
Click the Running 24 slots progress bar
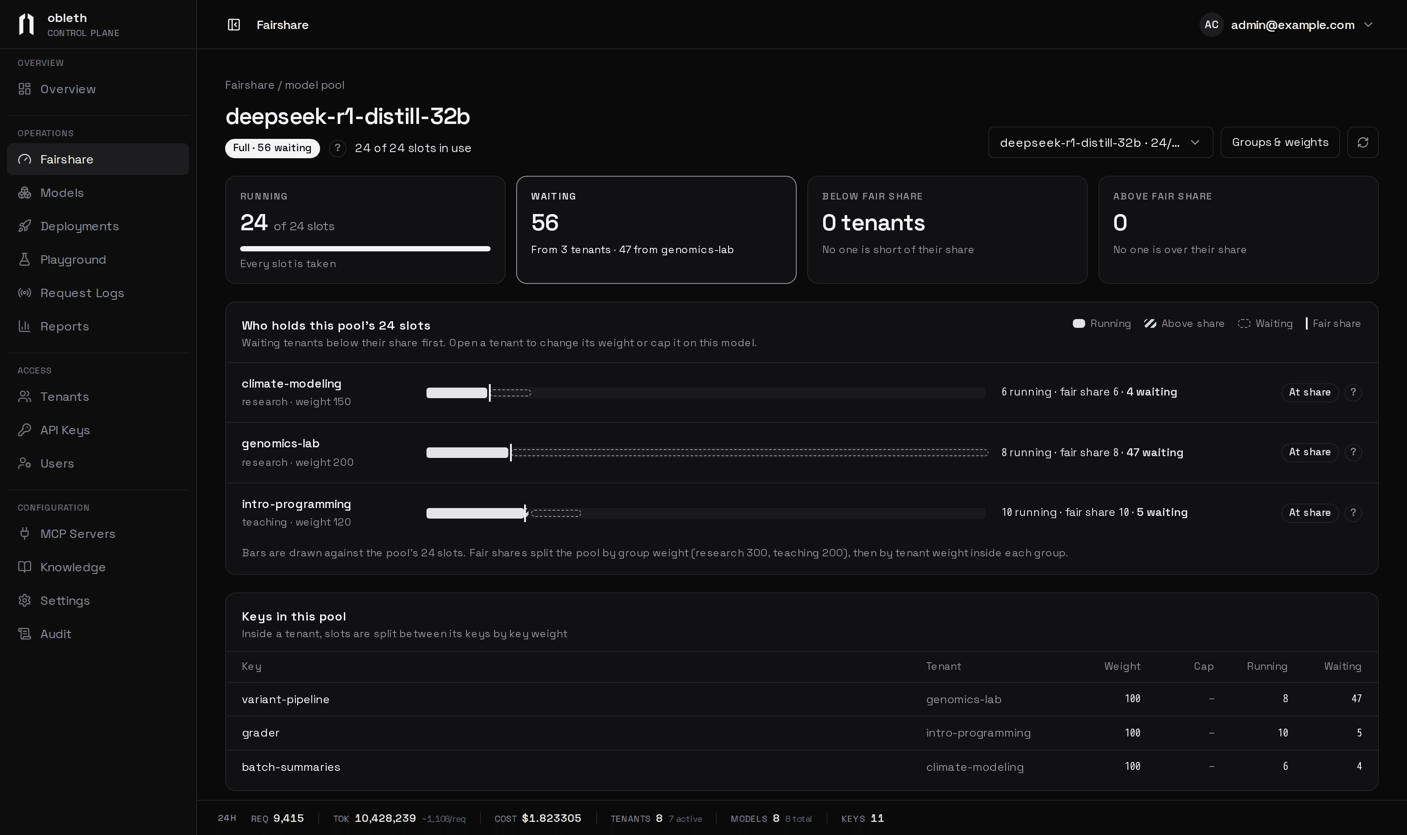tap(365, 249)
